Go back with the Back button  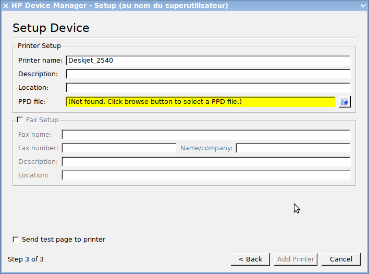pyautogui.click(x=250, y=259)
